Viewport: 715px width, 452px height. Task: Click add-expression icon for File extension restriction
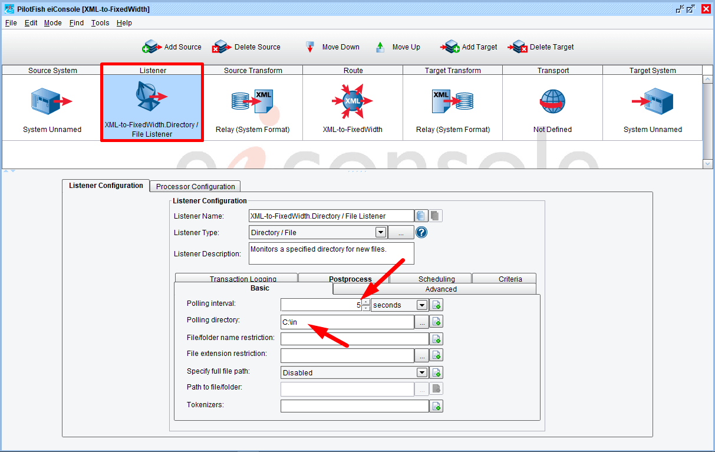tap(437, 355)
